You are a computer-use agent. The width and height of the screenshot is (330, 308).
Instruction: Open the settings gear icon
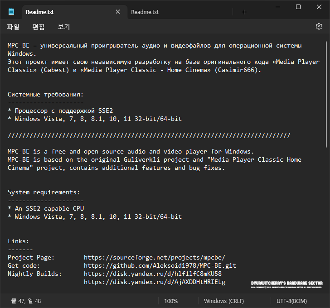(x=319, y=26)
